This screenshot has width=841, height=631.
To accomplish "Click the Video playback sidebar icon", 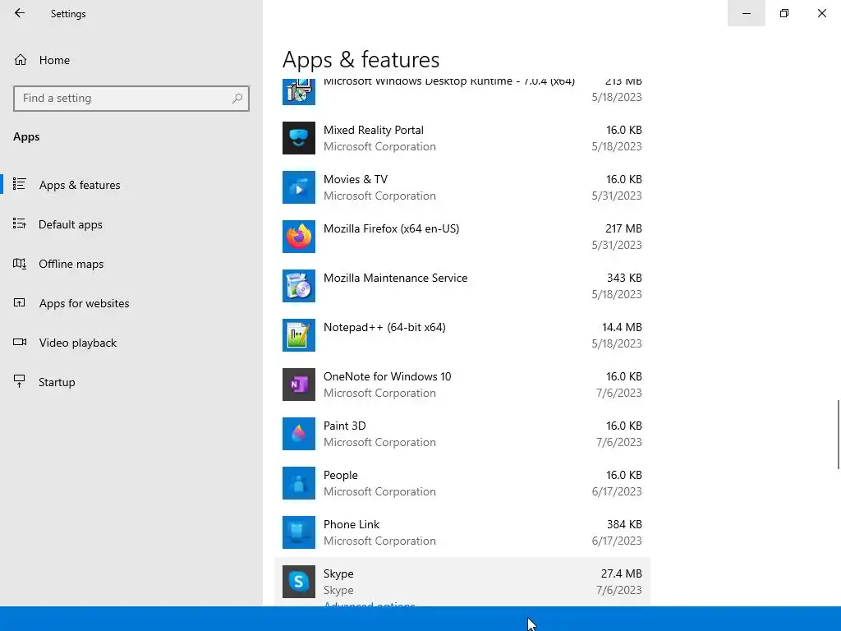I will [20, 343].
